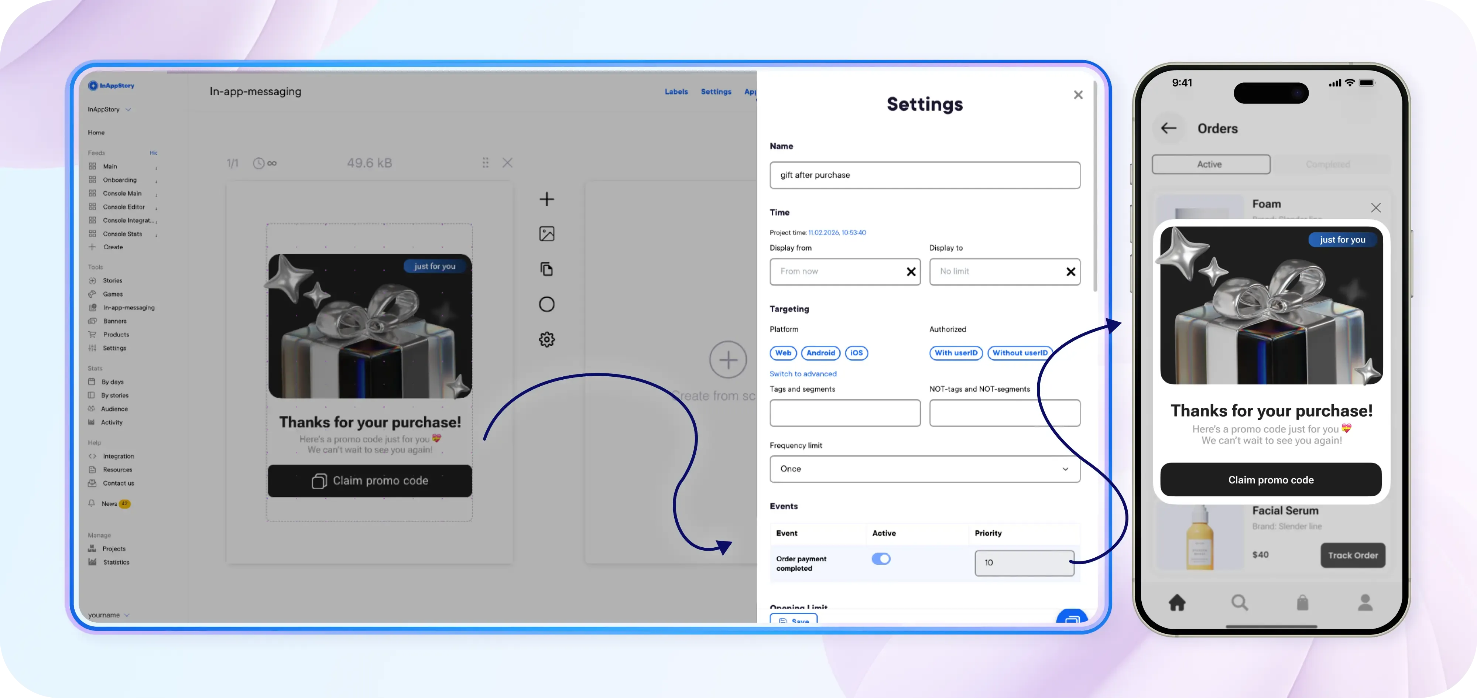
Task: Click the Name input field
Action: pyautogui.click(x=925, y=175)
